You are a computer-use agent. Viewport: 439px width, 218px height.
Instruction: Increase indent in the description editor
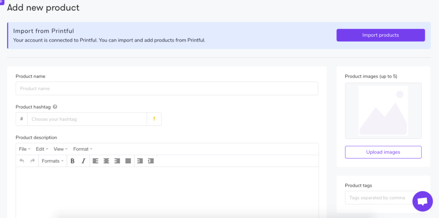pos(150,161)
